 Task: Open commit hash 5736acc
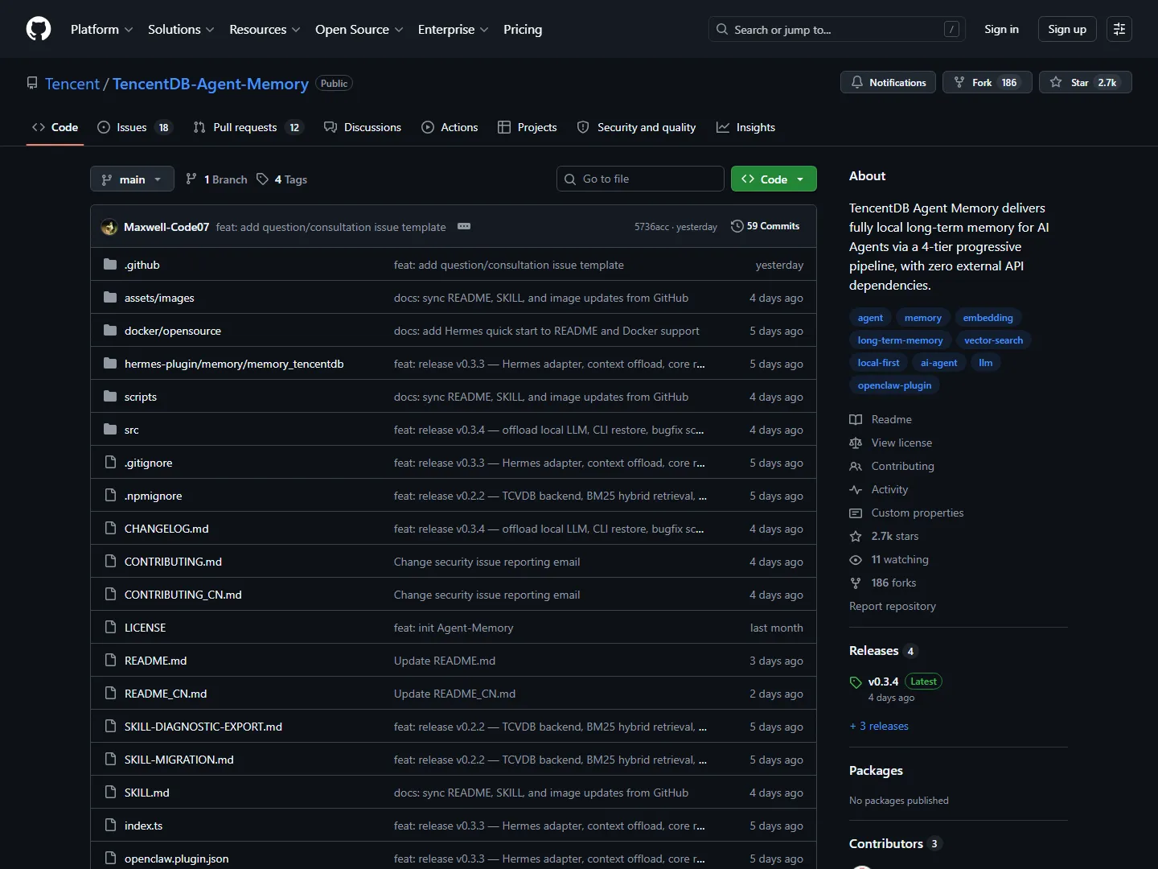(651, 227)
